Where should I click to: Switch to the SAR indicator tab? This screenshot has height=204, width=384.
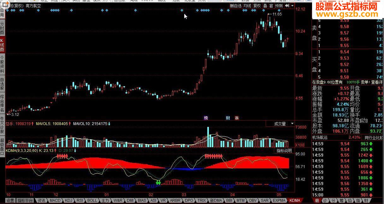(x=265, y=201)
